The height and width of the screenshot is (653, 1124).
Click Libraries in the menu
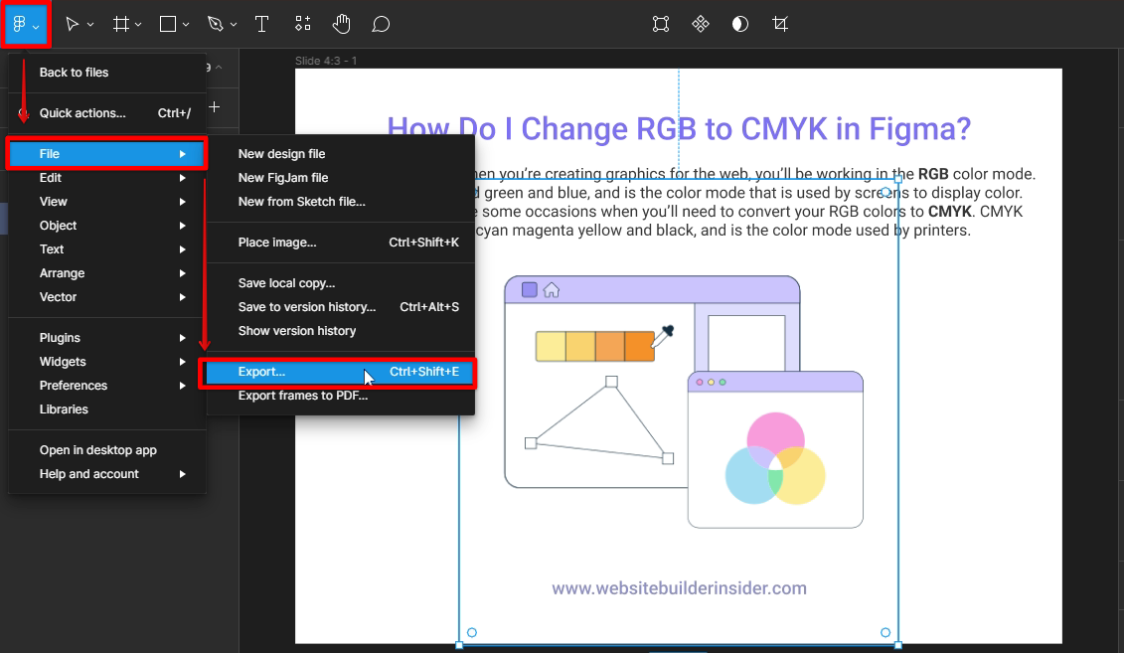[x=106, y=409]
